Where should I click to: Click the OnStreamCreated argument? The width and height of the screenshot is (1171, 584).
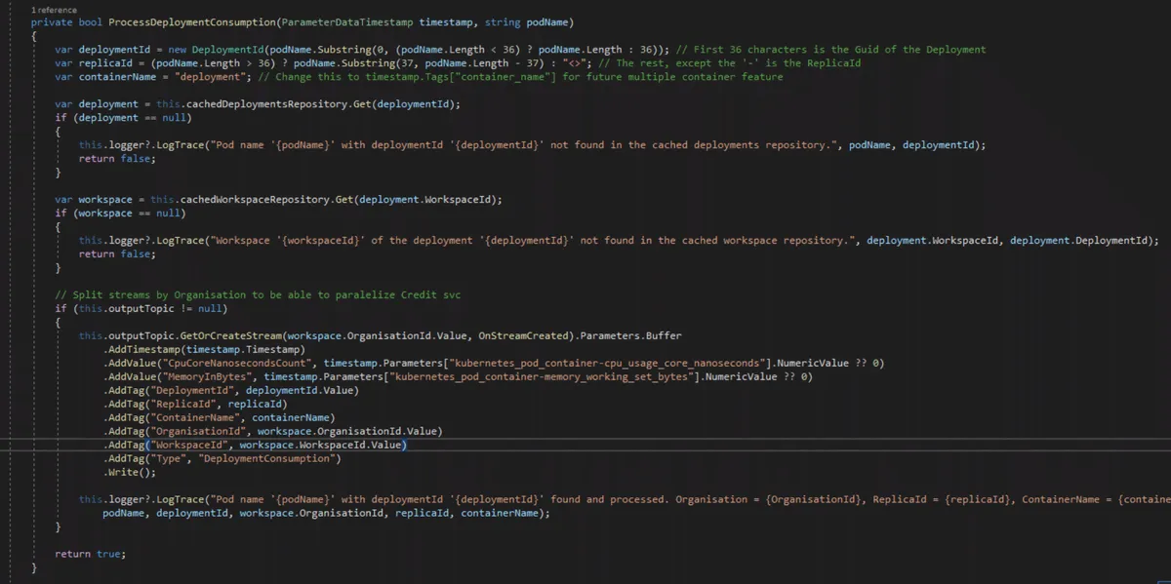[525, 336]
